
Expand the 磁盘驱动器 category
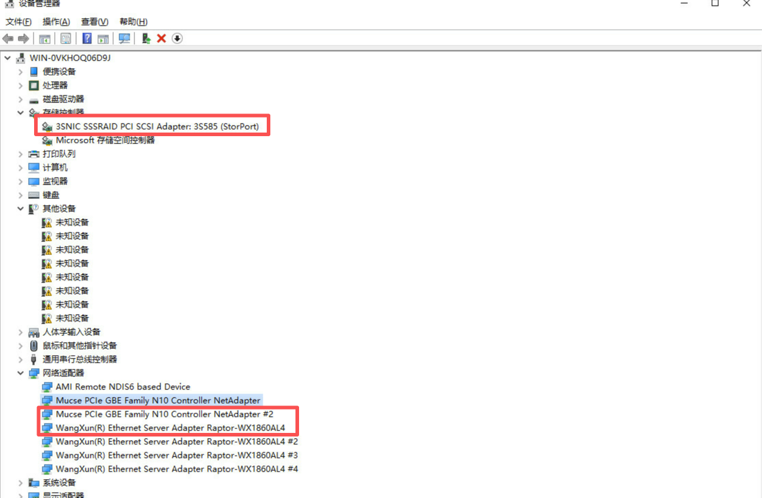(x=21, y=99)
